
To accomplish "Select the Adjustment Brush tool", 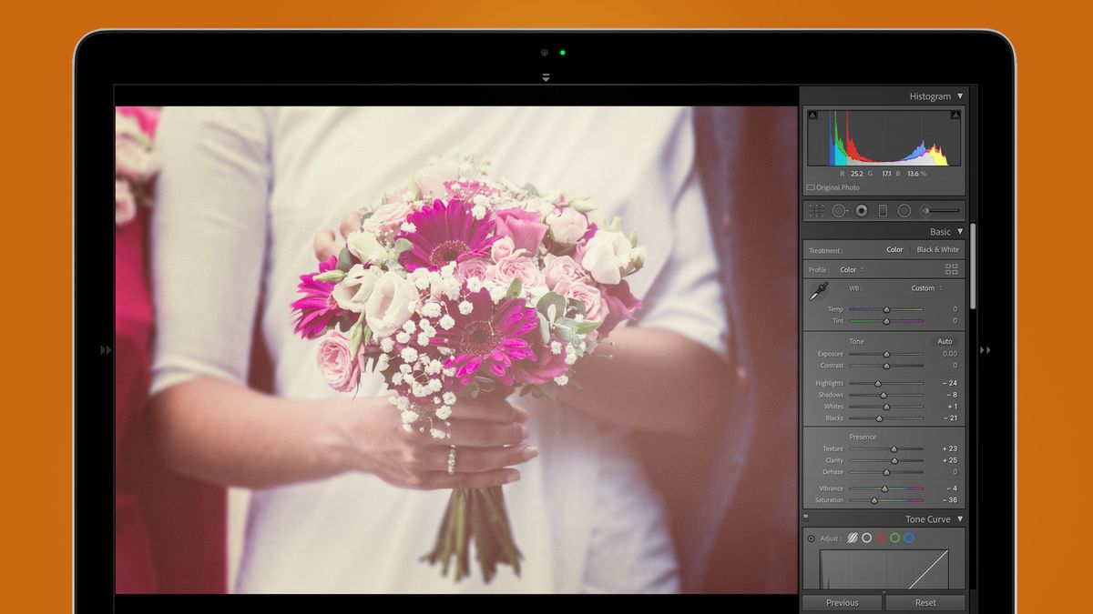I will click(926, 209).
